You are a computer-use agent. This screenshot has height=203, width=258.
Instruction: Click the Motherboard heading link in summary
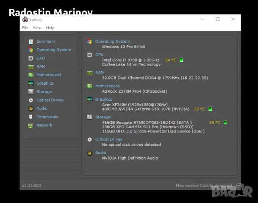[108, 86]
